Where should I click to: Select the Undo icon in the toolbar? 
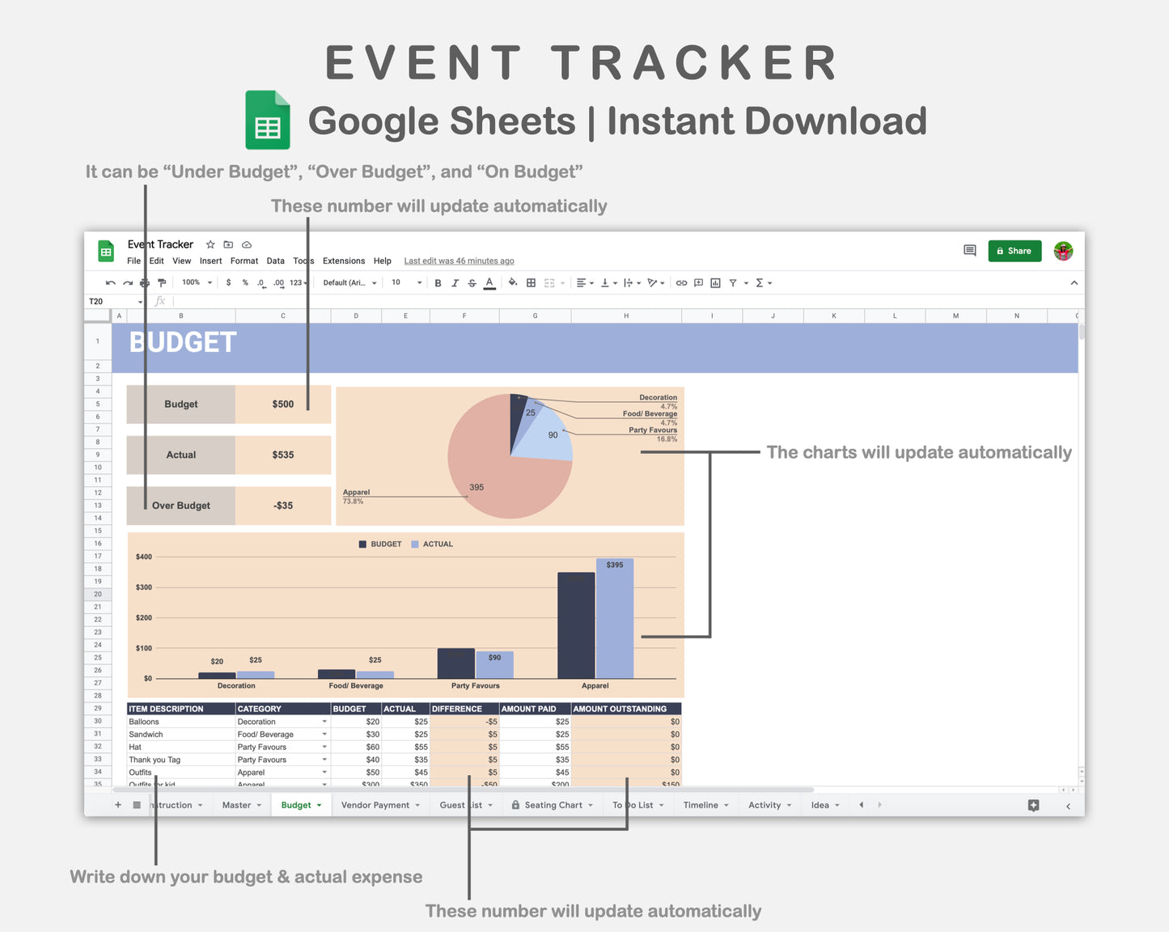tap(110, 282)
